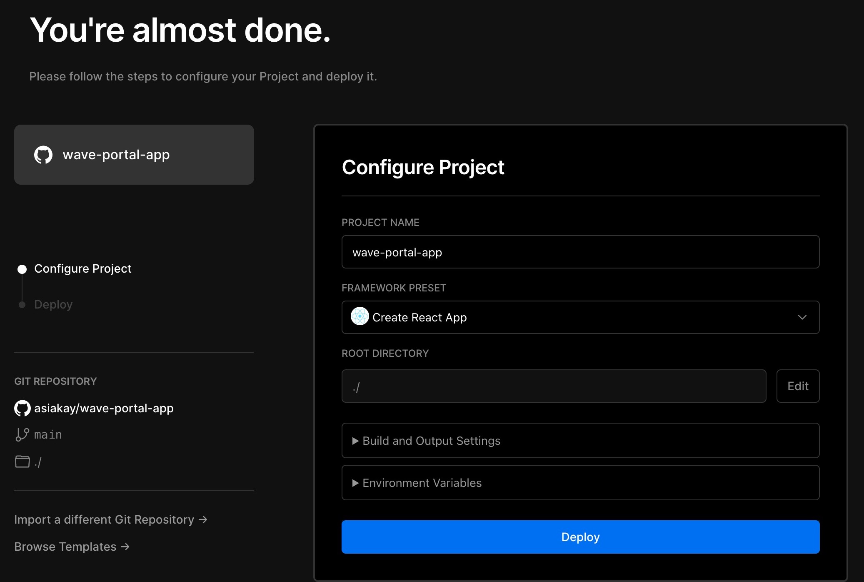This screenshot has width=864, height=582.
Task: Click the Root Directory path field
Action: (x=553, y=386)
